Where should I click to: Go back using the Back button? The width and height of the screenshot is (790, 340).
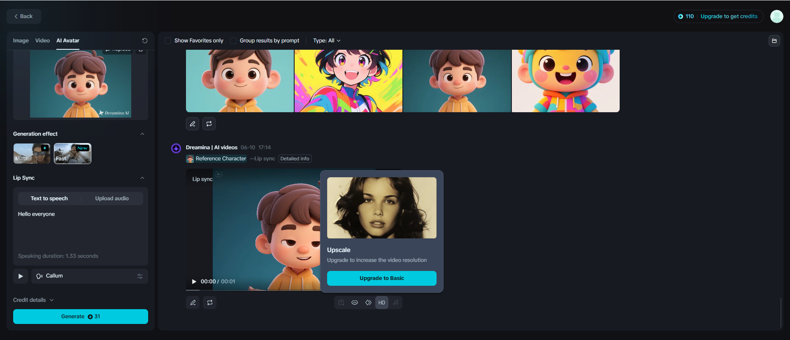coord(24,16)
